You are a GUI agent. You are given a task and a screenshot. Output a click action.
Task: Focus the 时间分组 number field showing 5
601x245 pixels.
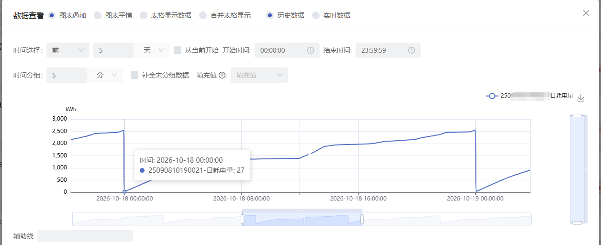pos(67,75)
